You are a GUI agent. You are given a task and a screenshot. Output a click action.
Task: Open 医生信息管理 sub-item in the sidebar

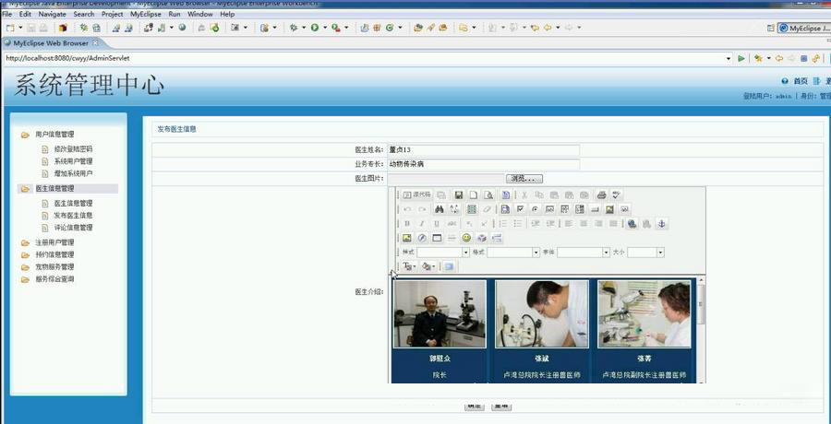[x=73, y=203]
